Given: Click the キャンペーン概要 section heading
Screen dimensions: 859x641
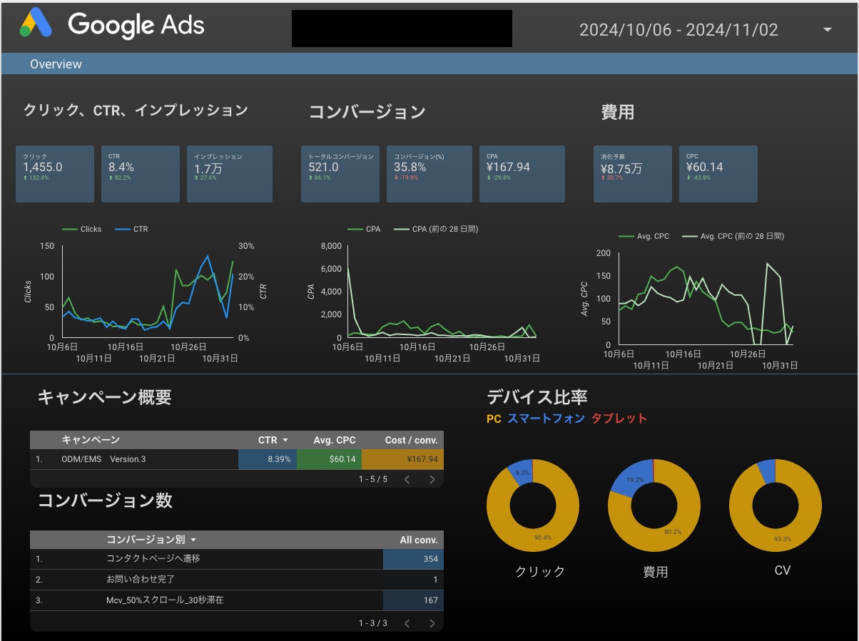Looking at the screenshot, I should click(x=104, y=398).
